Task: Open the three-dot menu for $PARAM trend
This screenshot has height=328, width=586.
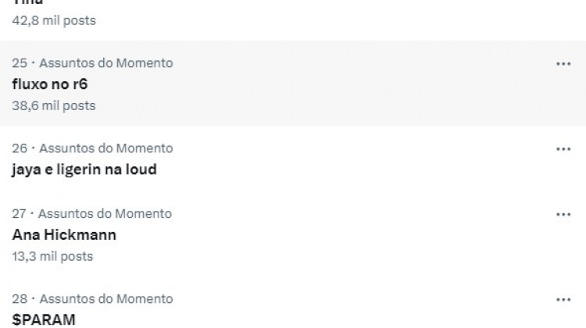Action: [x=563, y=300]
